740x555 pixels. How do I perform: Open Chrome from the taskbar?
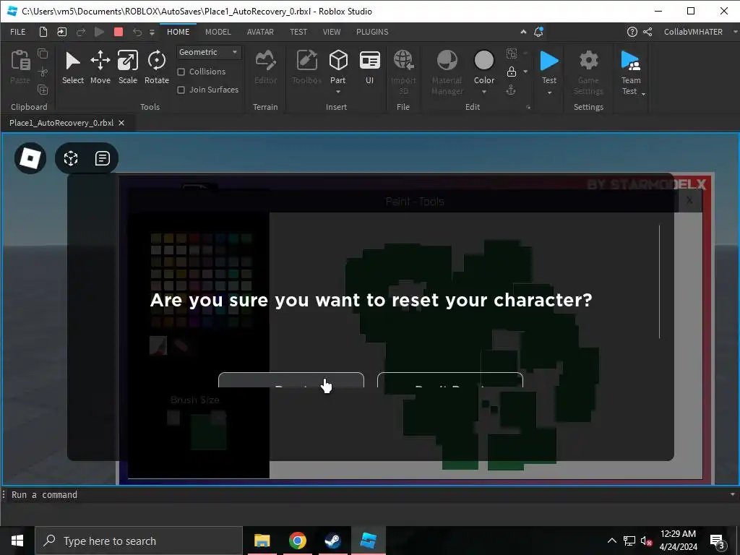click(297, 541)
